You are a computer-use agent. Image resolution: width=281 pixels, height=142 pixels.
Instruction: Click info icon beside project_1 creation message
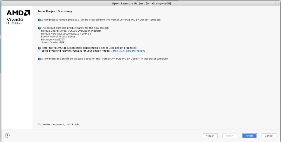tap(39, 20)
